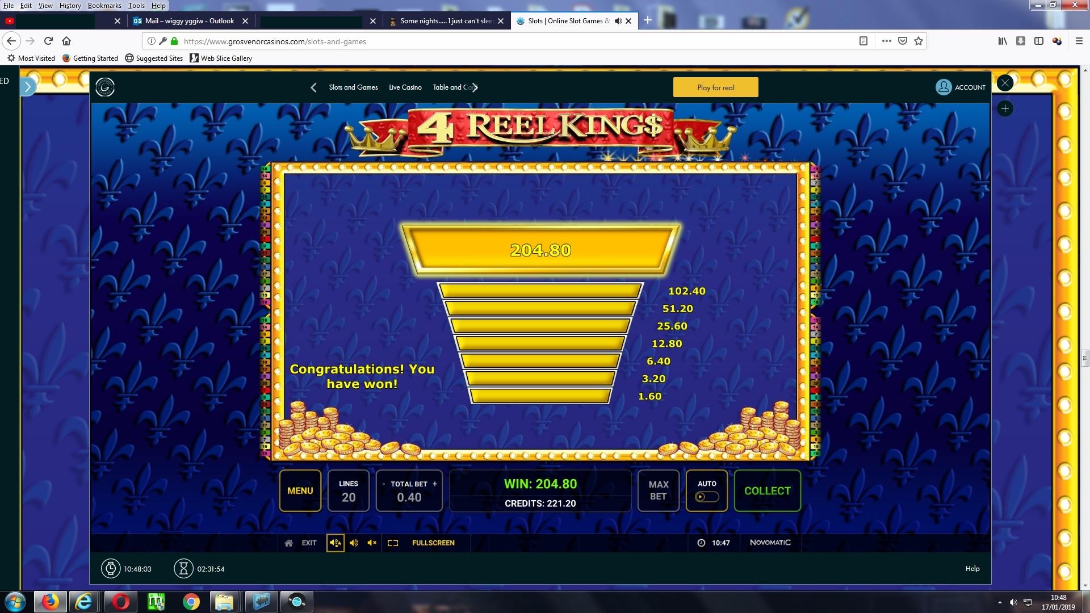Open a new browser tab
Viewport: 1090px width, 613px height.
pyautogui.click(x=647, y=21)
